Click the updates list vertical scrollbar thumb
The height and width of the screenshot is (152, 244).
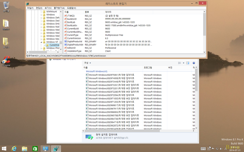[196, 80]
